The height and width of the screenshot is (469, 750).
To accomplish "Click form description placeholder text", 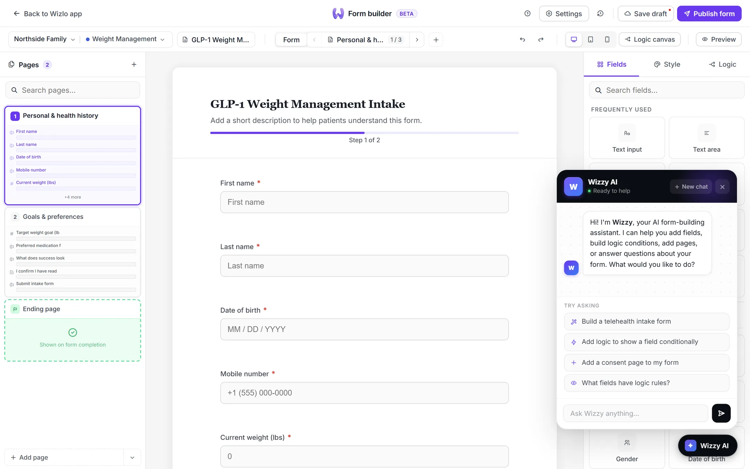I will point(316,121).
